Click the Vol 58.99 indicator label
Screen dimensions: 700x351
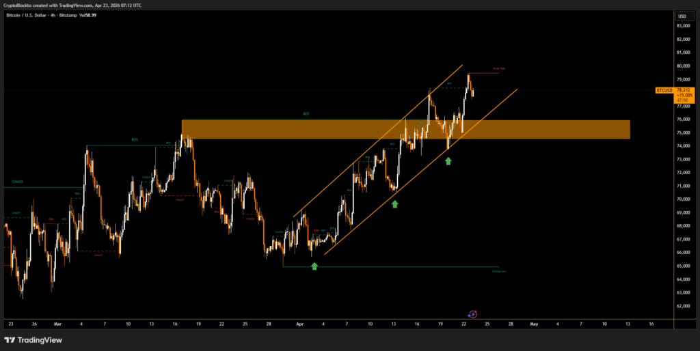[x=87, y=15]
